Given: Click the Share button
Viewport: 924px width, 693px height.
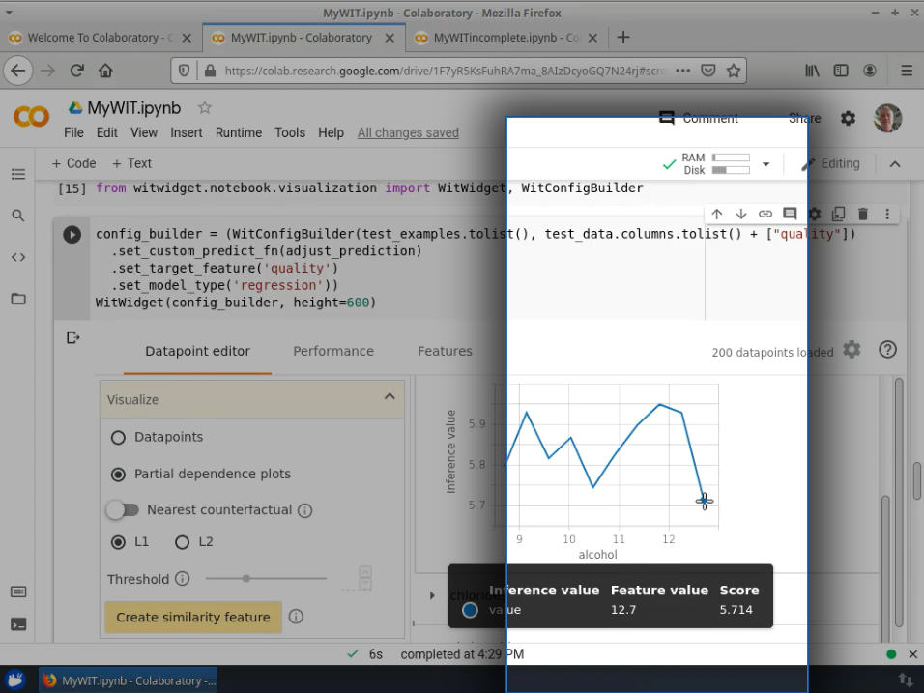Looking at the screenshot, I should pyautogui.click(x=804, y=119).
